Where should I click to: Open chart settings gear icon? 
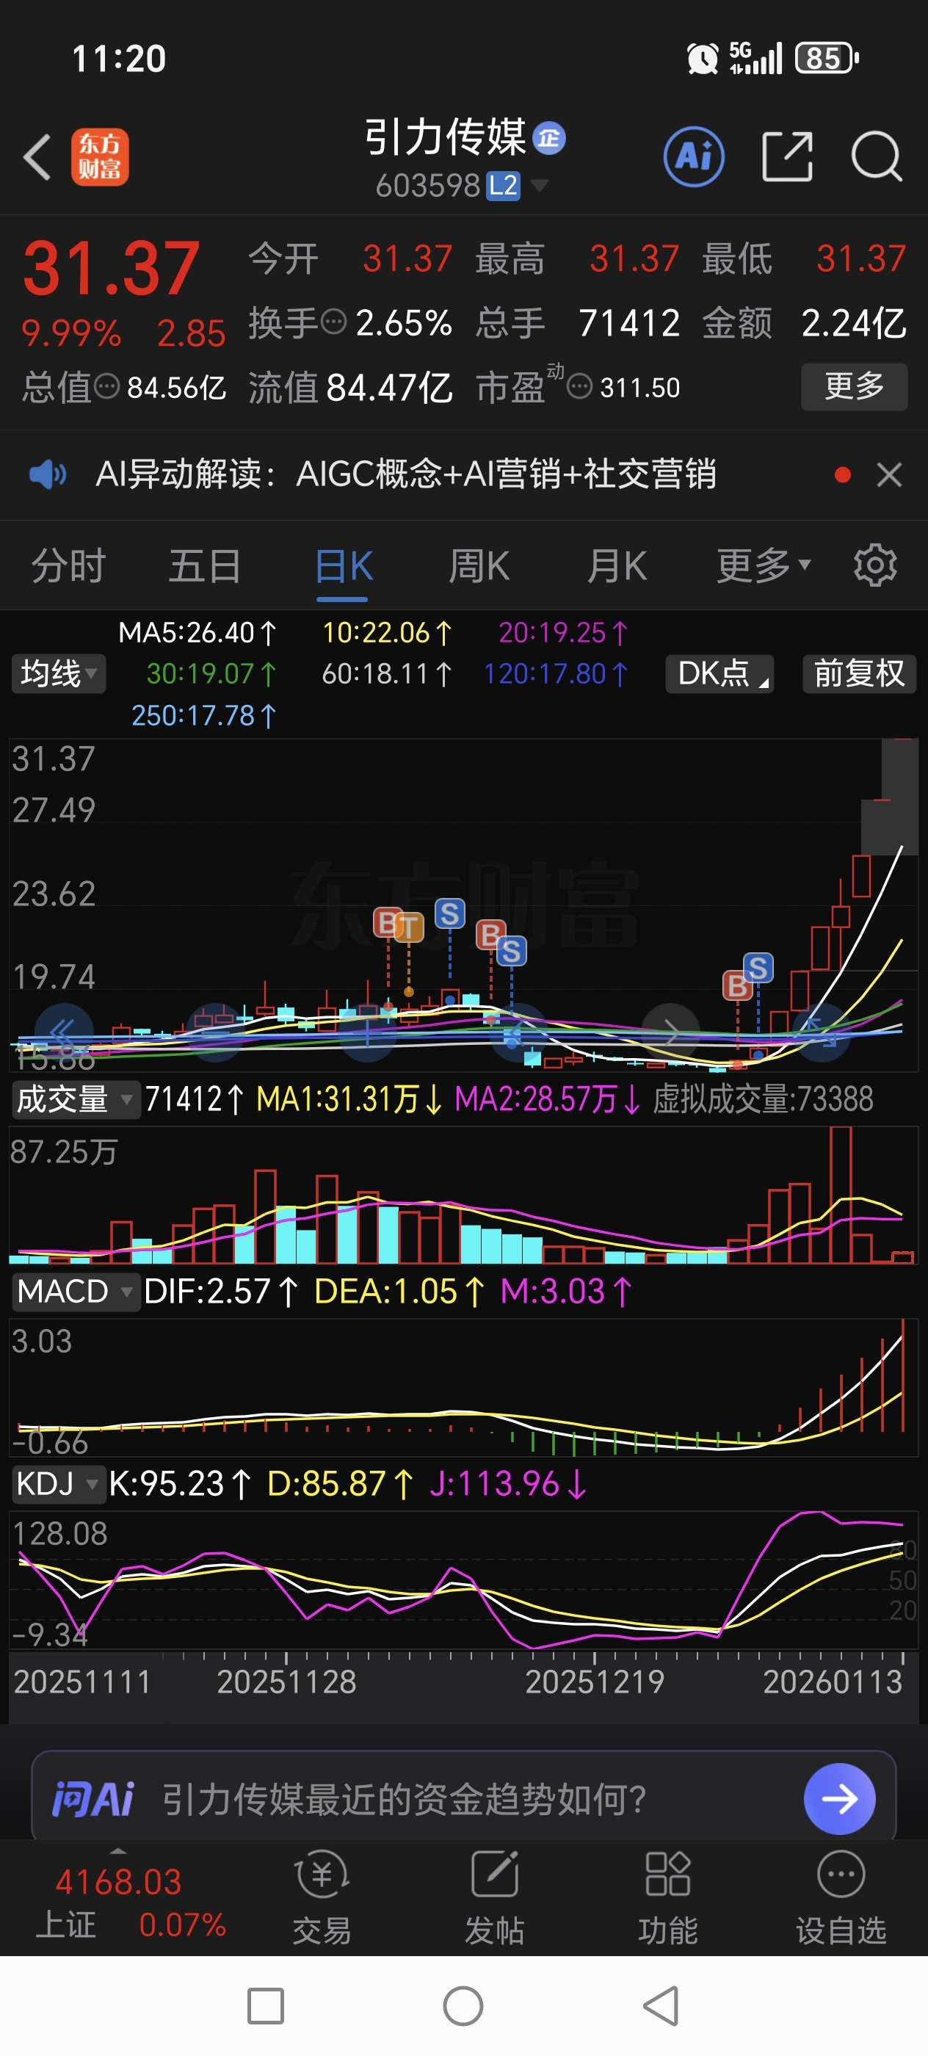tap(875, 565)
